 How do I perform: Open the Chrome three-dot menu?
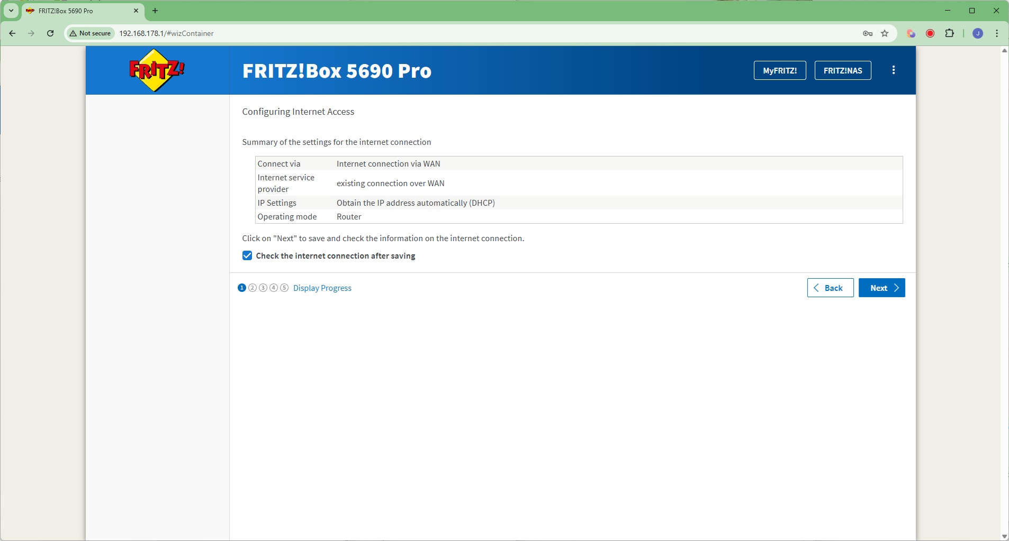(997, 33)
